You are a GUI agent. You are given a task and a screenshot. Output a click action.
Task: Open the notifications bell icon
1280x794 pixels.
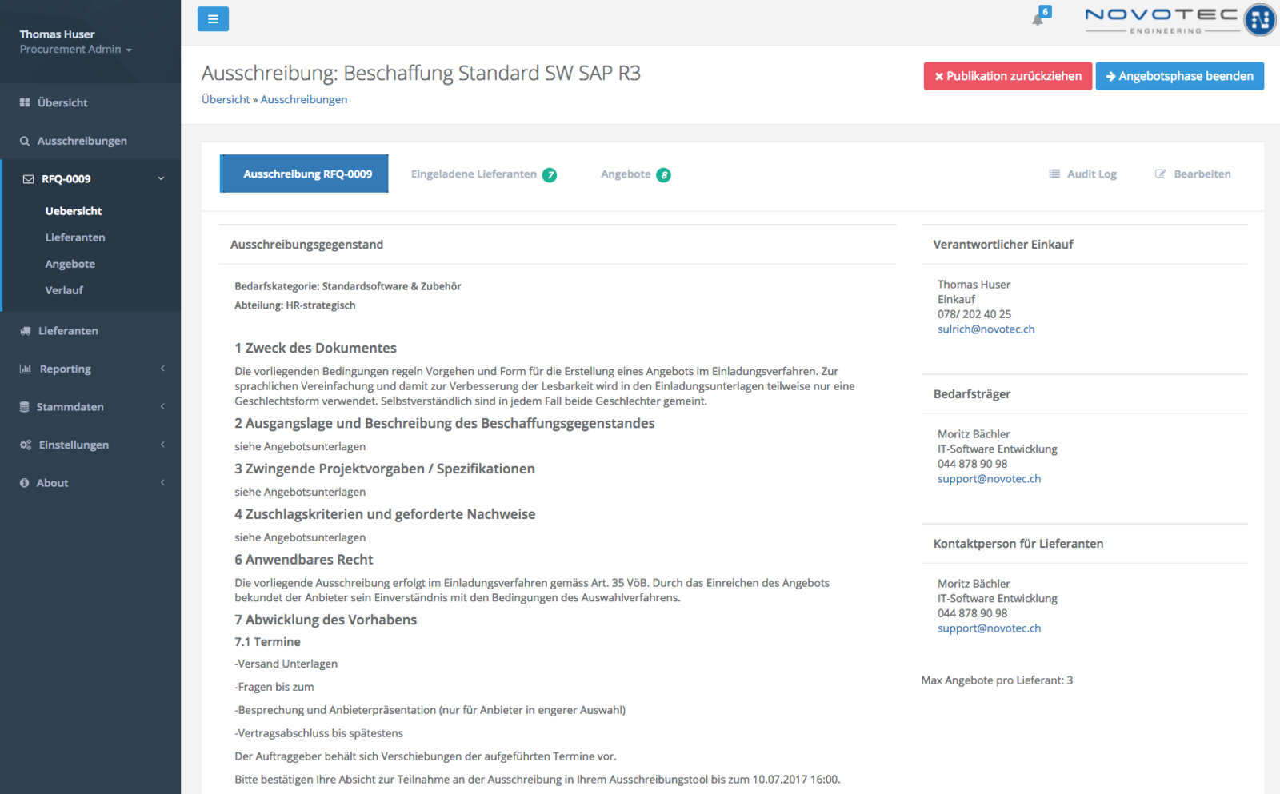coord(1038,18)
